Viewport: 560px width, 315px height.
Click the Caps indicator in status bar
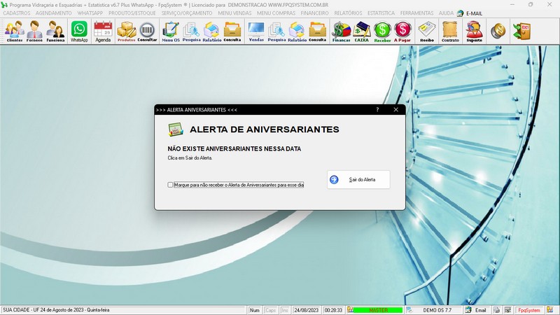coord(271,310)
